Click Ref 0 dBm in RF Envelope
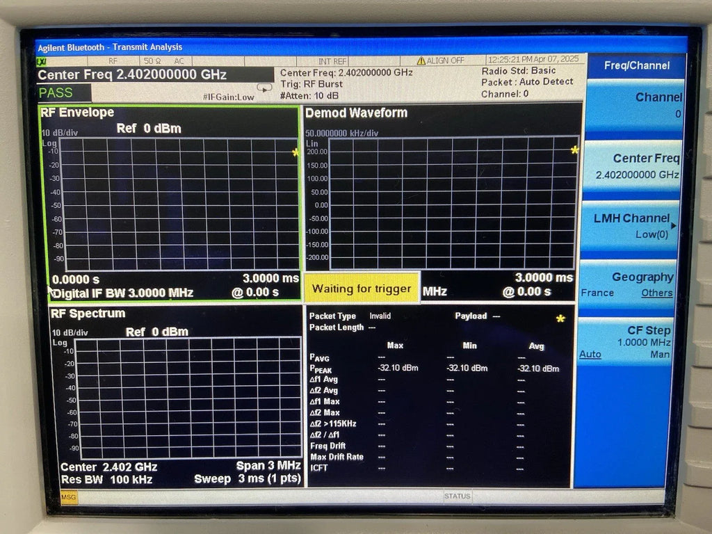Viewport: 712px width, 534px height. pos(149,129)
